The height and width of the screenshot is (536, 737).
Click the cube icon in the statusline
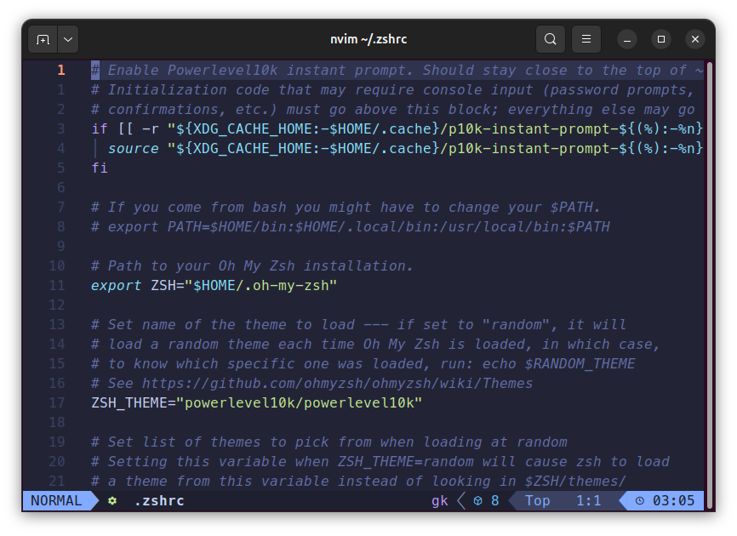(478, 501)
